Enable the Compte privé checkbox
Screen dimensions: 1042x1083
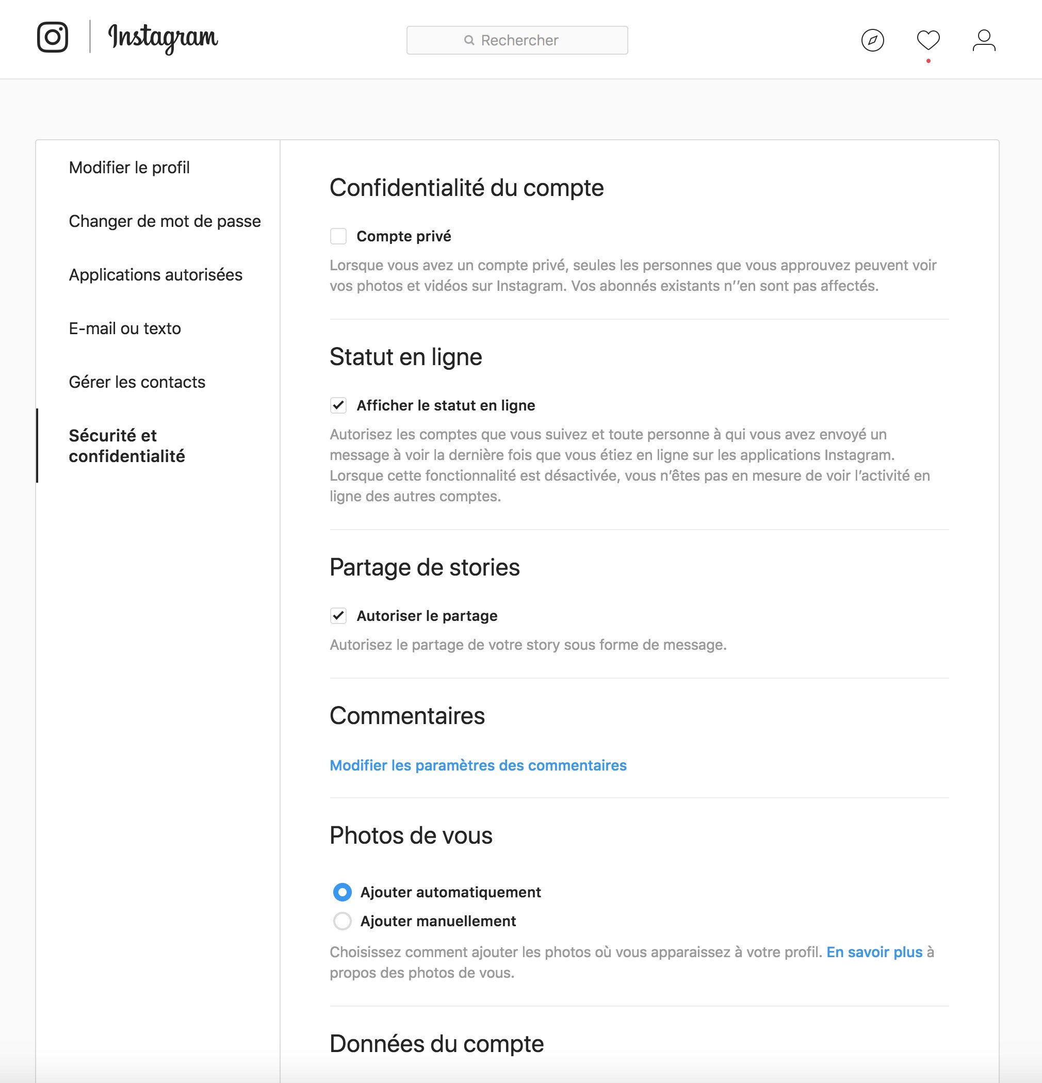[x=339, y=235]
